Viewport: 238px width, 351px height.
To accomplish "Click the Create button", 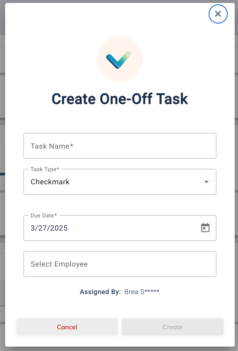I will pos(172,327).
